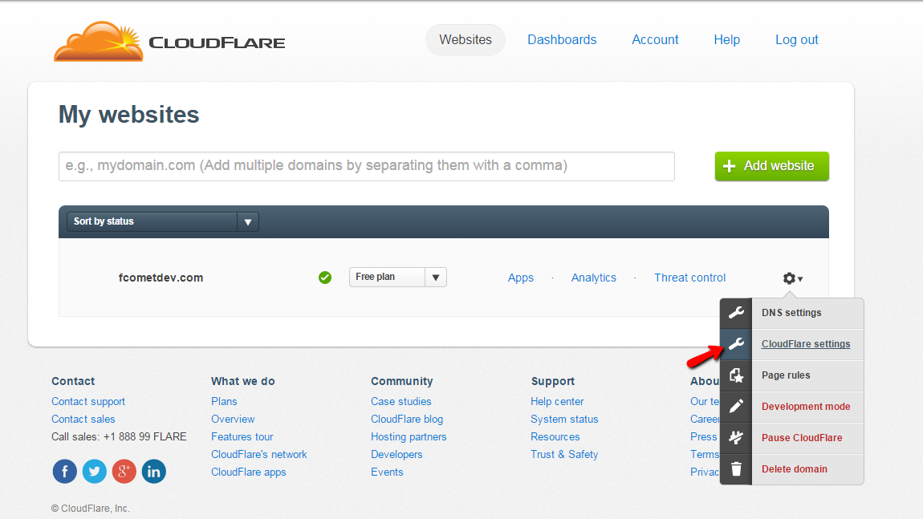Open the Hosting partners footer link
The image size is (923, 519).
(409, 436)
